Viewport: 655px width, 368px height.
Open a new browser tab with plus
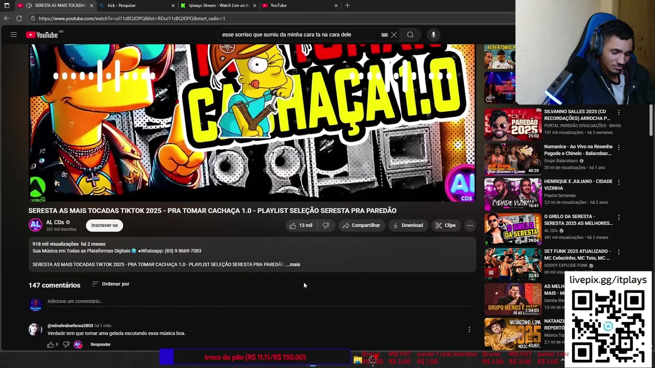pyautogui.click(x=347, y=5)
